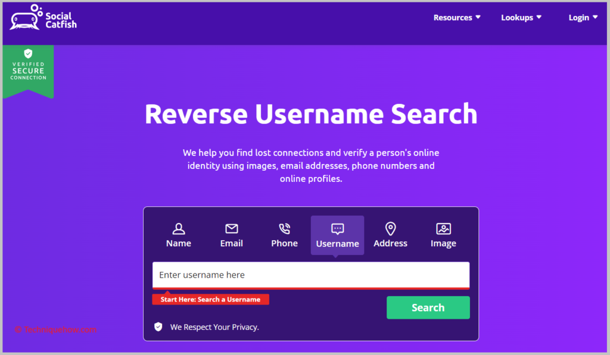Click the privacy shield icon
610x355 pixels.
pos(158,326)
